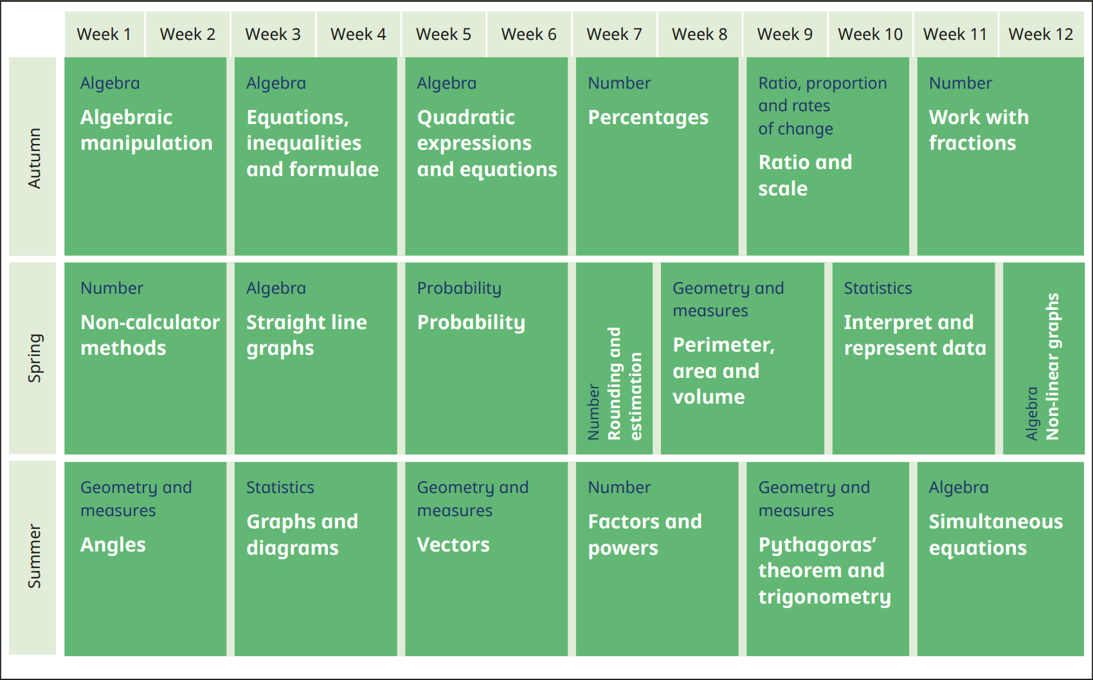Open the Algebraic manipulation unit

[x=146, y=156]
